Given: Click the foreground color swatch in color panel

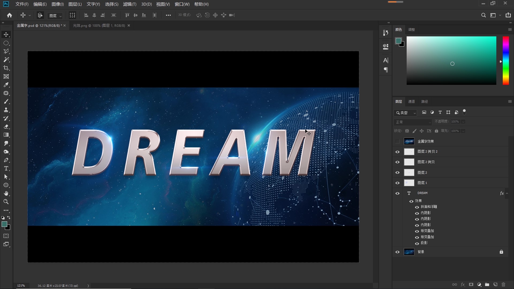Looking at the screenshot, I should [398, 41].
